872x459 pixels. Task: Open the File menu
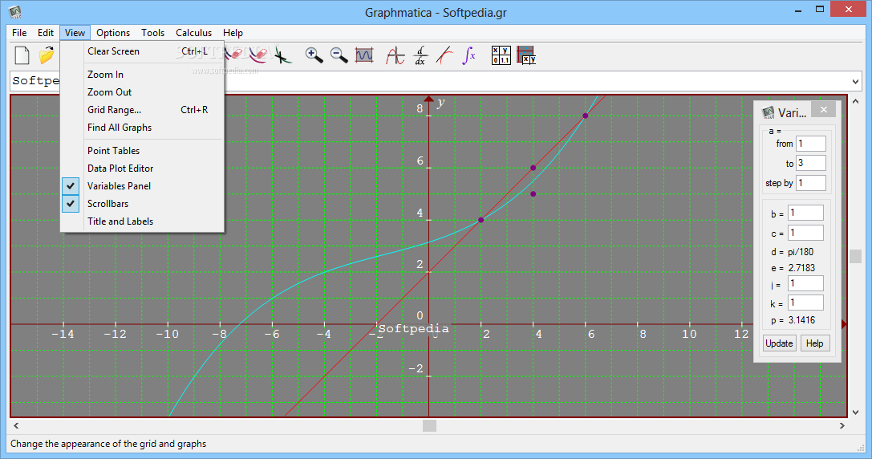point(19,33)
